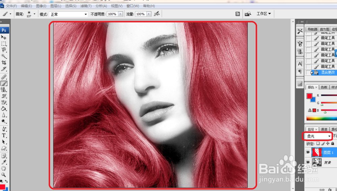This screenshot has height=191, width=337.
Task: Open the 工作区 workspace dropdown
Action: pyautogui.click(x=264, y=14)
